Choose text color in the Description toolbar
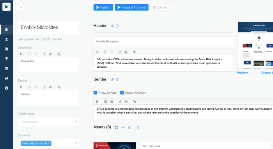 coord(44,54)
